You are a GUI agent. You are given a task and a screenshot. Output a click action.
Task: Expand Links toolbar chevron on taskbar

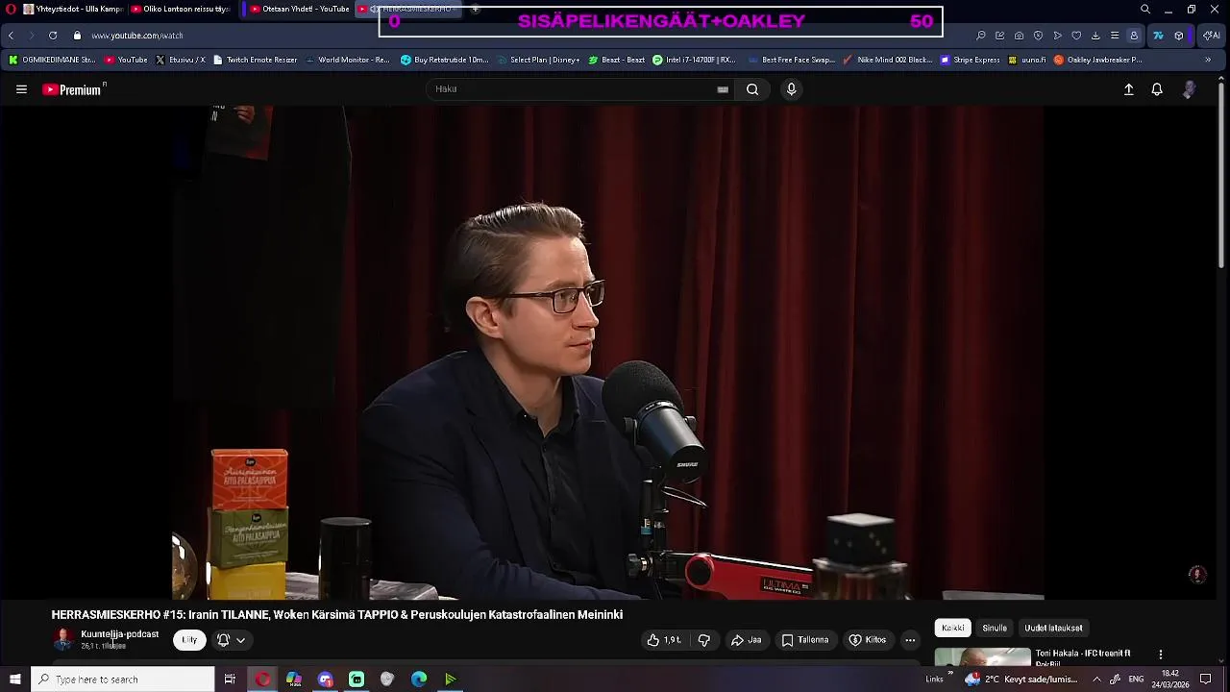pos(949,674)
